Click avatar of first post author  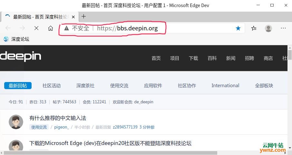pos(16,122)
